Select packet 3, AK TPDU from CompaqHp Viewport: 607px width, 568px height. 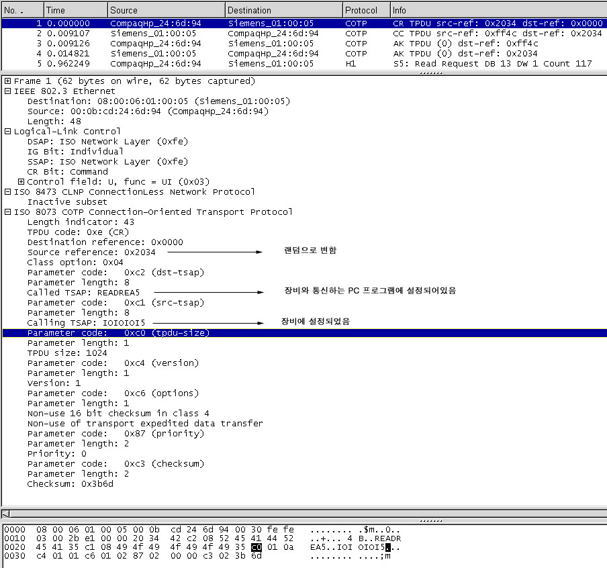click(302, 43)
